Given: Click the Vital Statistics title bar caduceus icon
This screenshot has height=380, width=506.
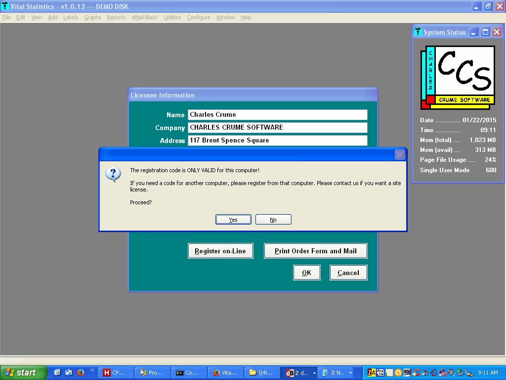Looking at the screenshot, I should pyautogui.click(x=5, y=6).
